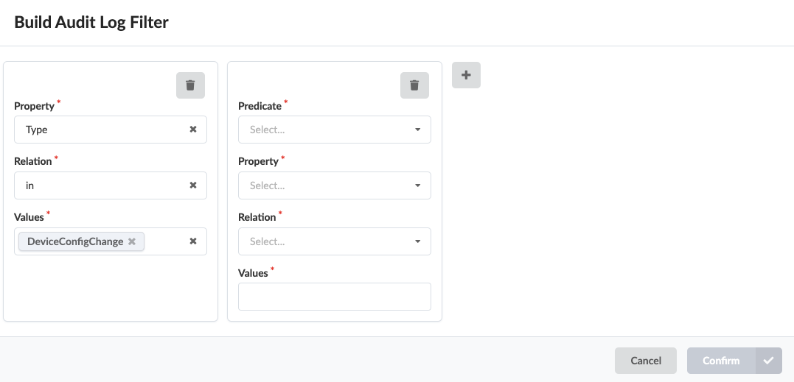Click the Build Audit Log Filter title
Screen dimensions: 794x382
click(x=91, y=23)
